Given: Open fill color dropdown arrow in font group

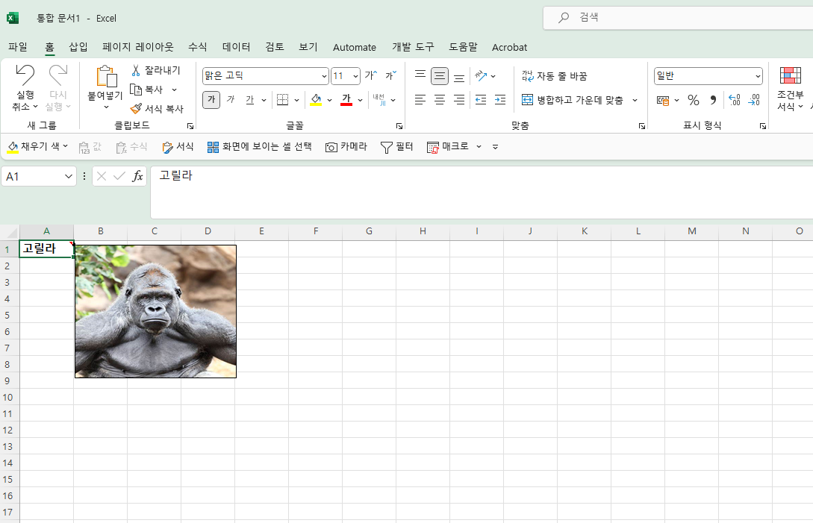Looking at the screenshot, I should [329, 100].
